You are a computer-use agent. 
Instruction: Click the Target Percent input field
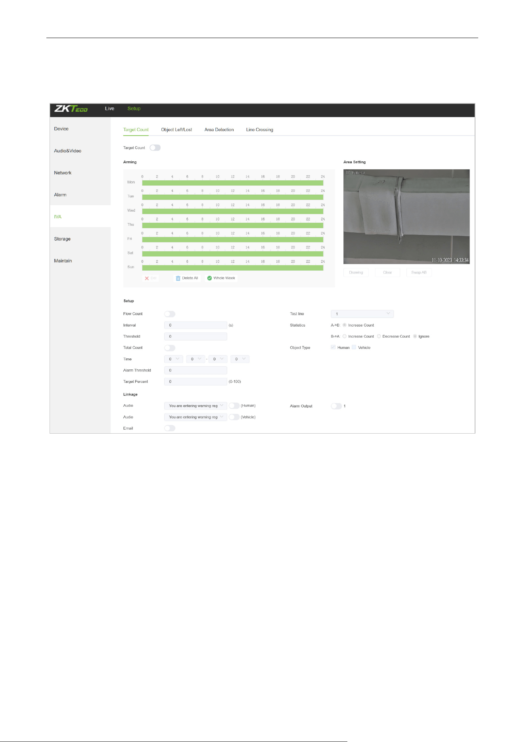point(195,382)
